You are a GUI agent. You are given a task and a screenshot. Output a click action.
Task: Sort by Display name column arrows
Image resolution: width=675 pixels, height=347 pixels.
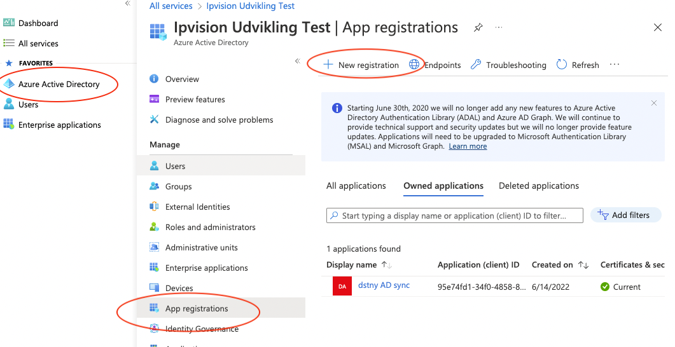(x=386, y=265)
